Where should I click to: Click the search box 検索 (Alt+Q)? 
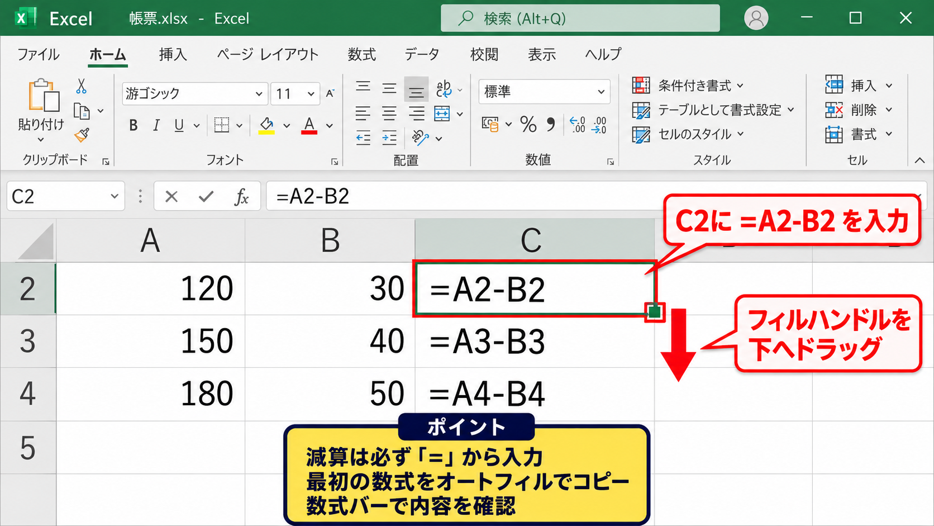(x=580, y=18)
